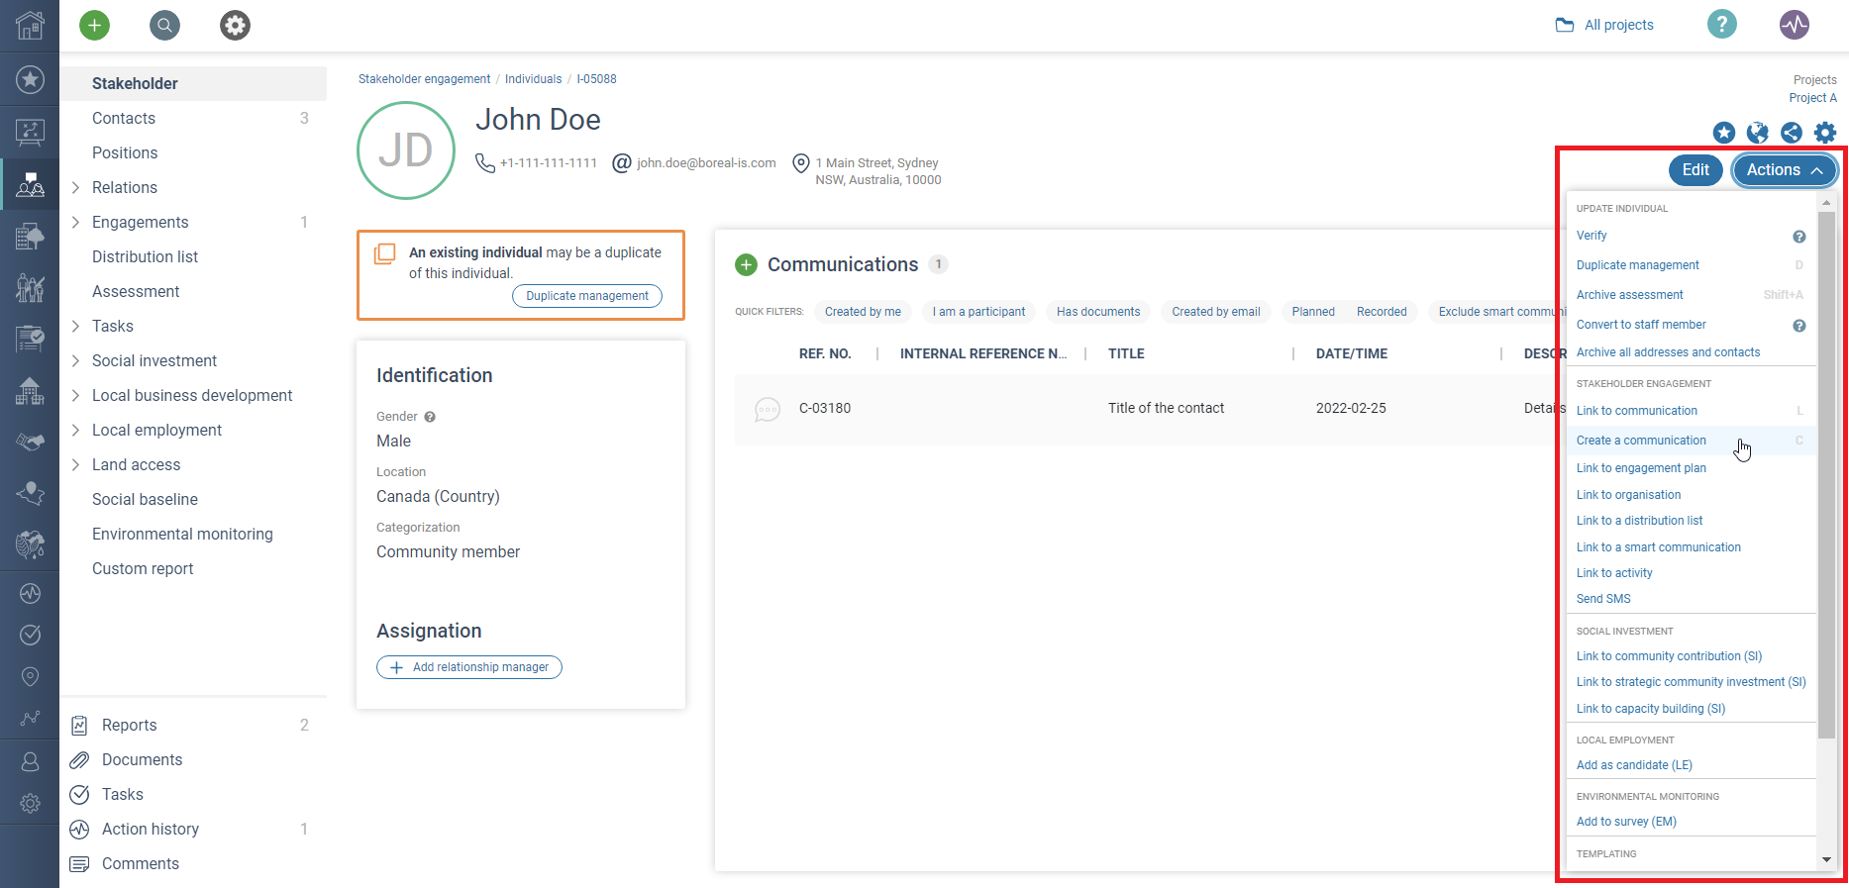Click the Duplicate management button in warning box
The height and width of the screenshot is (888, 1849).
(x=586, y=296)
